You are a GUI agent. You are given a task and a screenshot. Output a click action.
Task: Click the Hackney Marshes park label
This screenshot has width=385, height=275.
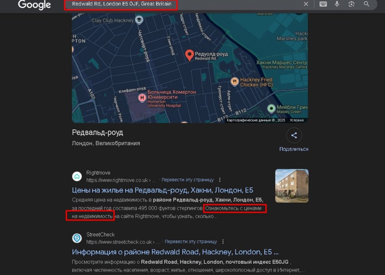(292, 36)
